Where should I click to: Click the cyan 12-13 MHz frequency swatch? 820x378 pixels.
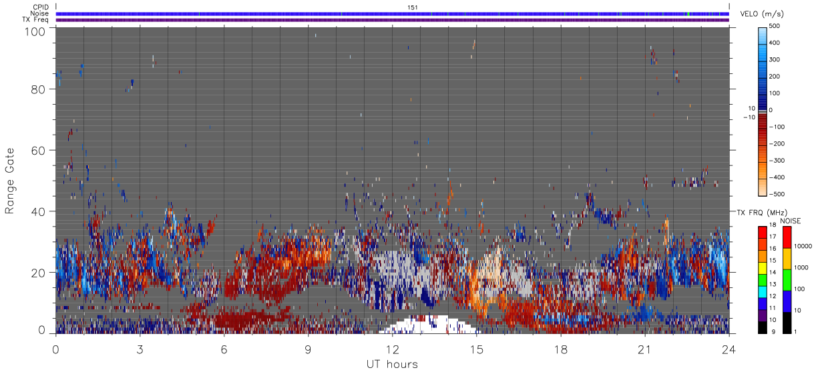tap(763, 291)
